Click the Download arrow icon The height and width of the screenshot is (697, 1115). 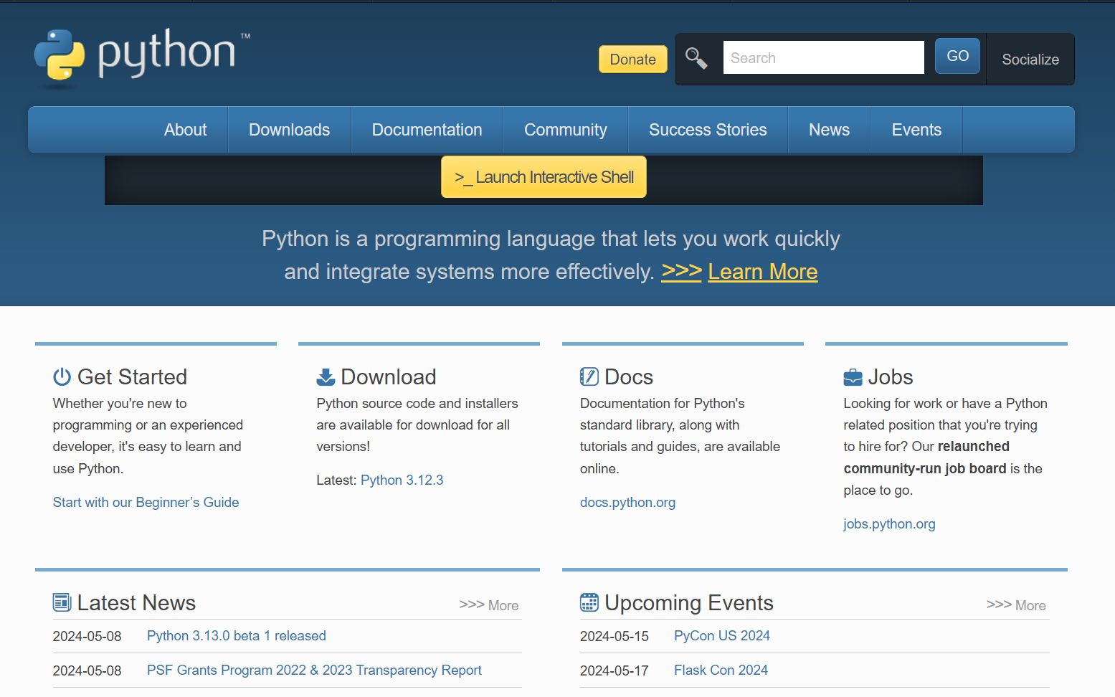[324, 376]
